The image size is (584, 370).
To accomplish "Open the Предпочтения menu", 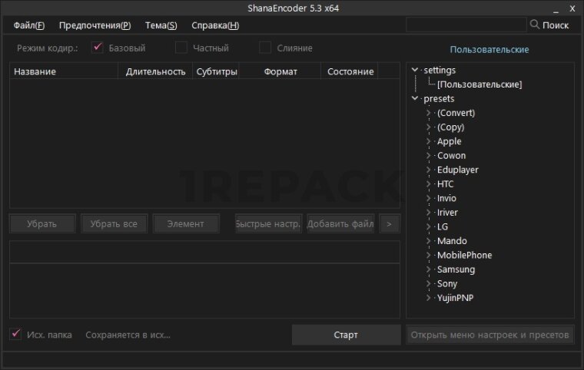I will coord(95,25).
